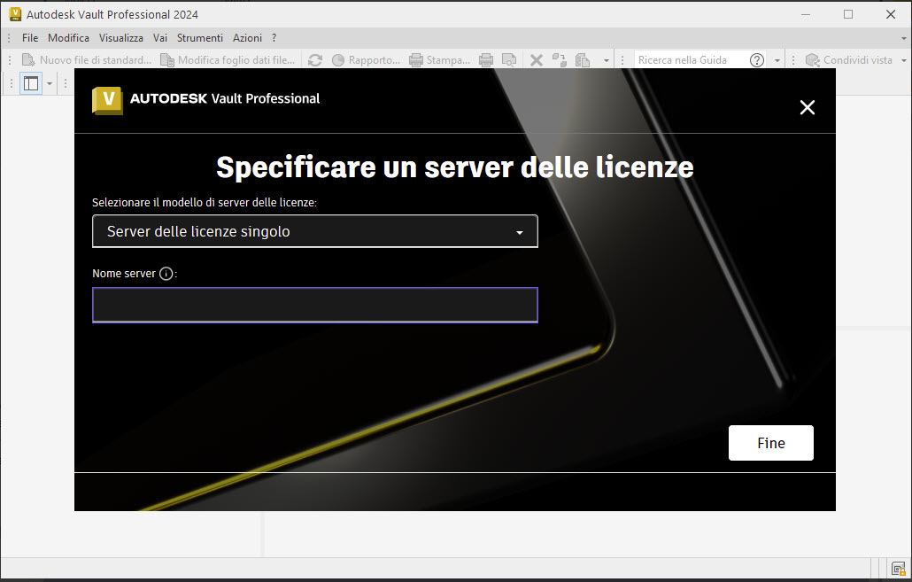This screenshot has height=582, width=912.
Task: Click the Rapporto report icon
Action: click(366, 60)
